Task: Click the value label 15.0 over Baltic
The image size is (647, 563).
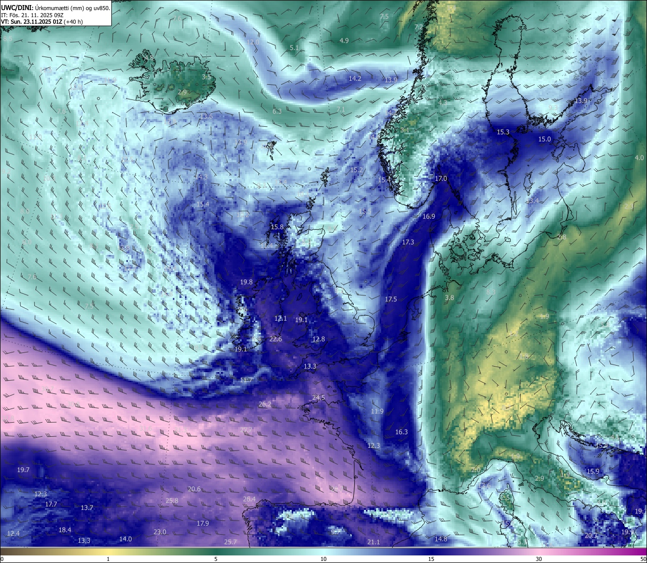Action: click(544, 139)
